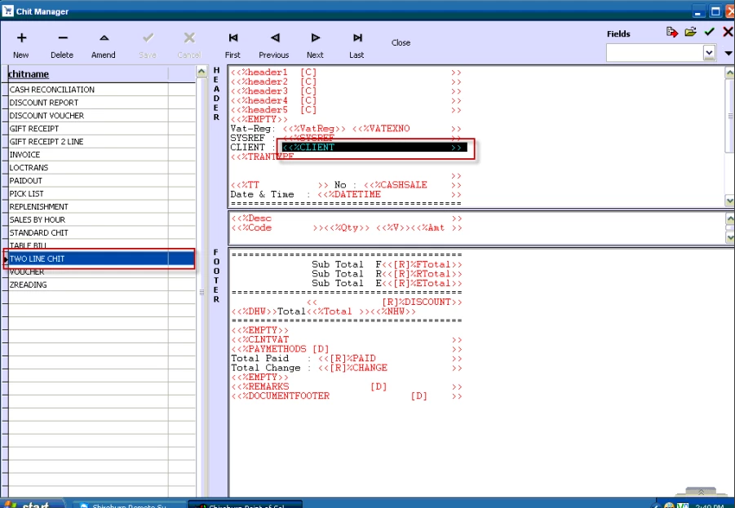The image size is (735, 508).
Task: Click the black down arrow beside Fields box
Action: pos(728,54)
